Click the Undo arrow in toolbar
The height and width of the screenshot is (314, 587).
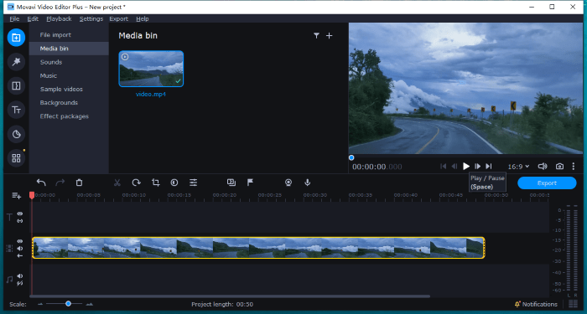[x=41, y=183]
